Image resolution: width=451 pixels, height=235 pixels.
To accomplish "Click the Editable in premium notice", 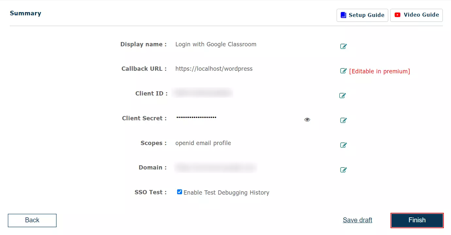I will tap(379, 71).
